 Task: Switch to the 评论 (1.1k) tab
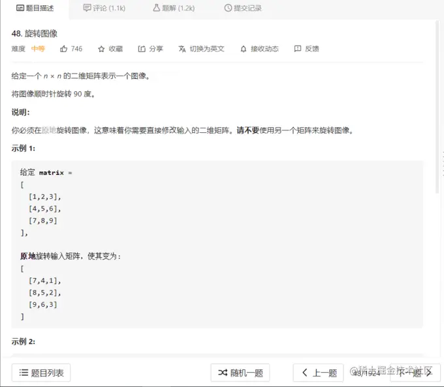(104, 8)
